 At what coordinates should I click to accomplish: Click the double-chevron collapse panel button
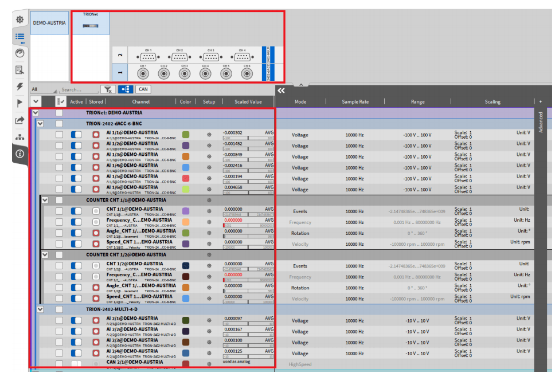[x=281, y=90]
